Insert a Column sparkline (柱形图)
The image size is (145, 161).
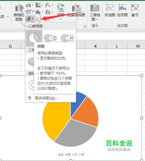(123, 10)
